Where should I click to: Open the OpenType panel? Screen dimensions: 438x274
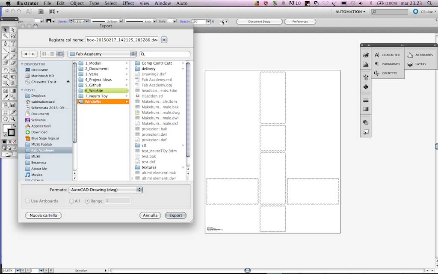tap(386, 73)
